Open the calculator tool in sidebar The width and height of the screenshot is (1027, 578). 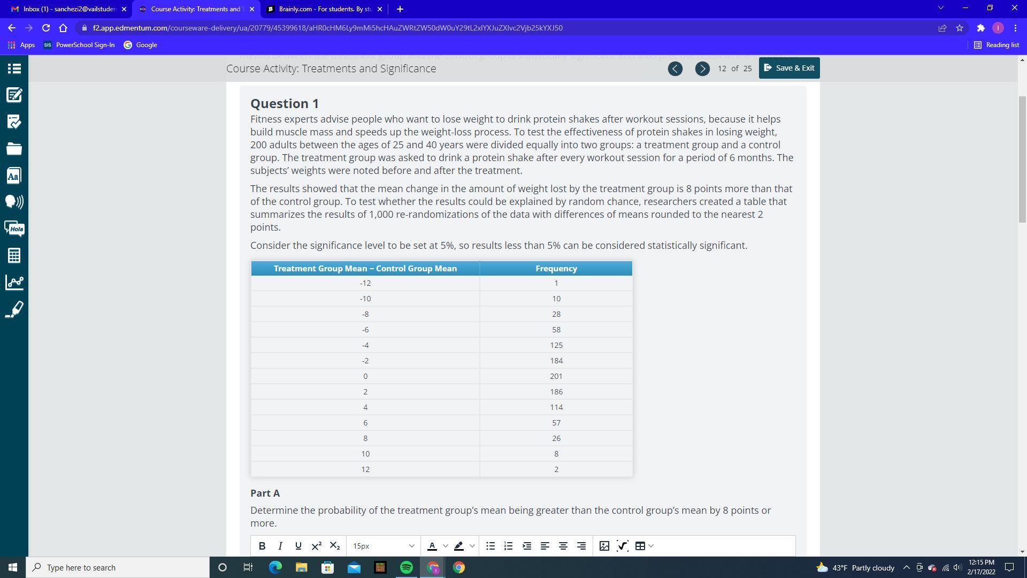[14, 255]
